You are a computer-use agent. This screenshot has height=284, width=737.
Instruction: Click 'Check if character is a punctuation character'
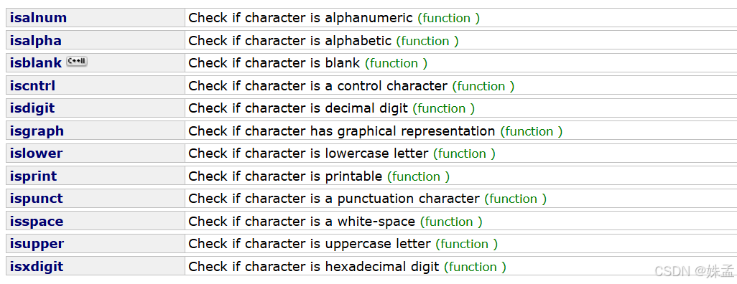click(x=334, y=199)
